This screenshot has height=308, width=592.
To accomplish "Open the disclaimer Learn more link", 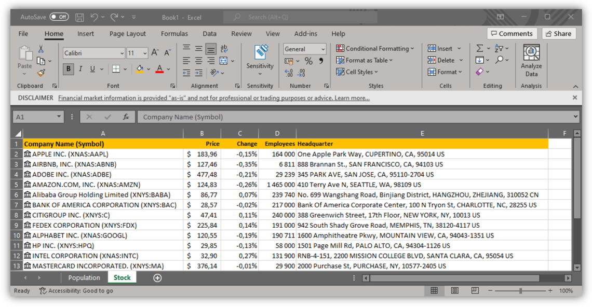I will pyautogui.click(x=352, y=98).
